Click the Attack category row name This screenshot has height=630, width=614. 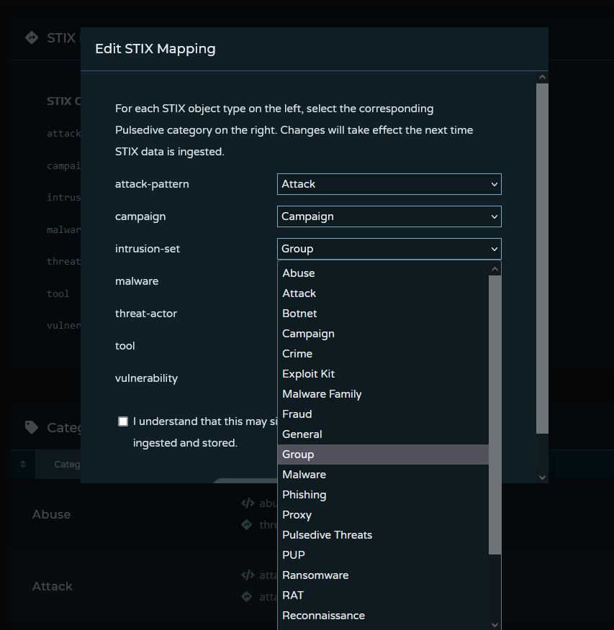coord(53,586)
